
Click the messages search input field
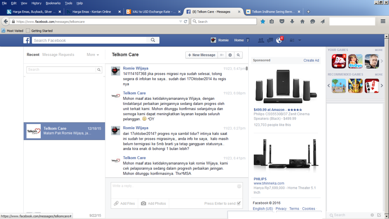click(x=61, y=70)
